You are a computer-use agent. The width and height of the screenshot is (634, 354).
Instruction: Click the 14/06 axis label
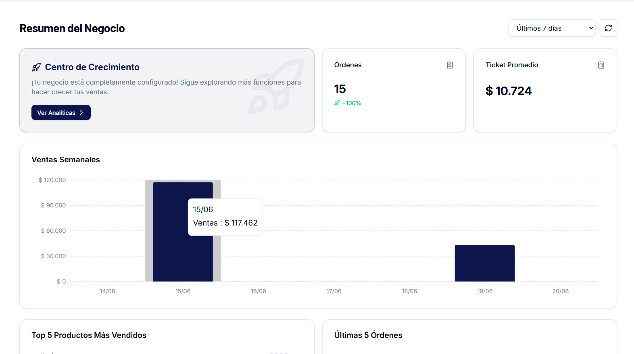pyautogui.click(x=107, y=291)
